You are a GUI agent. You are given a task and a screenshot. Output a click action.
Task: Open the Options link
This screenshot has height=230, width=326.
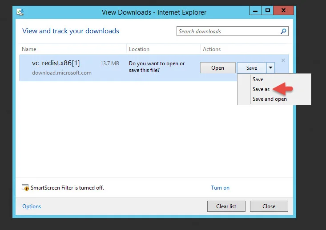coord(32,206)
